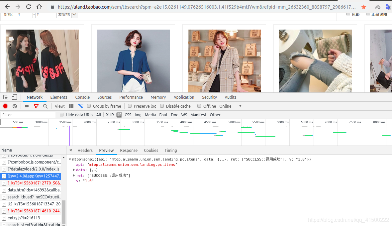392x226 pixels.
Task: Close the request details pane
Action: [x=71, y=150]
